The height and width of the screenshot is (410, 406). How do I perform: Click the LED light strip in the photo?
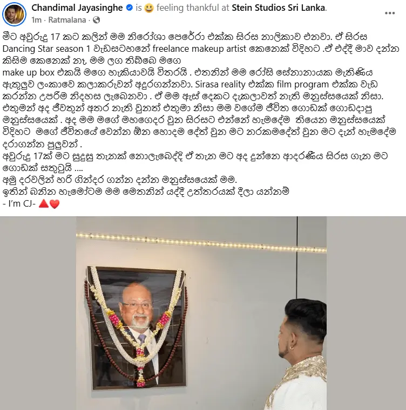(201, 243)
